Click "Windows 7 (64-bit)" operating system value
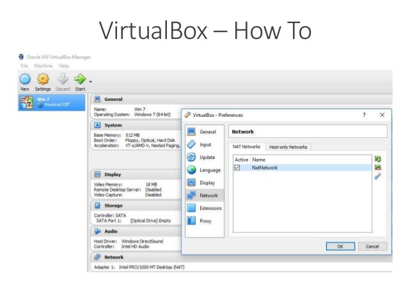 tap(152, 114)
